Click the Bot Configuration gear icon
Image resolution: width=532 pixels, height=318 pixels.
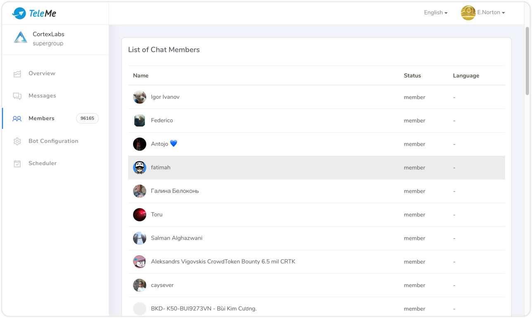coord(17,141)
